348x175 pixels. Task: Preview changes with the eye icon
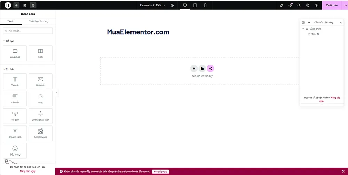(316, 5)
